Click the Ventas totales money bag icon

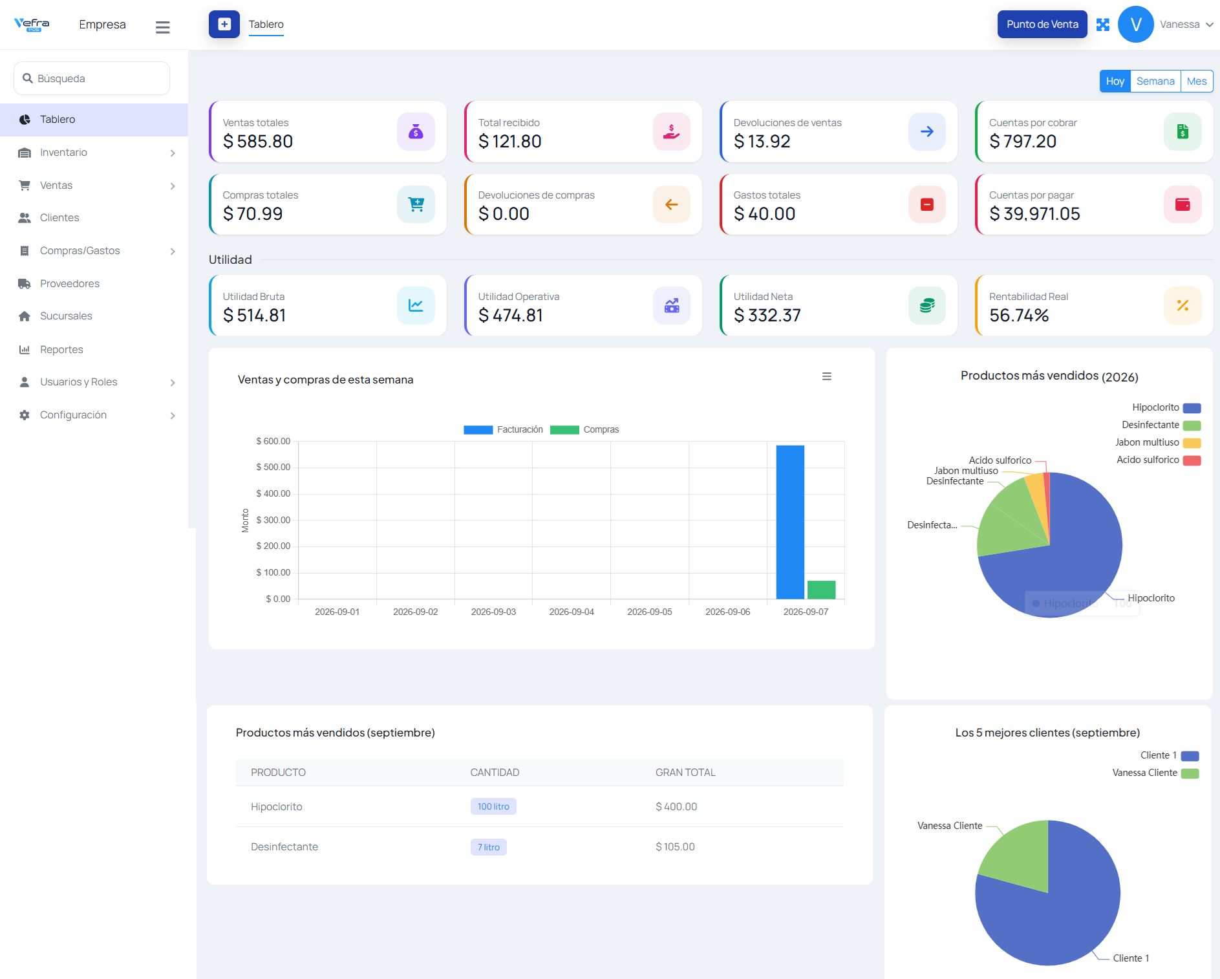[x=416, y=132]
